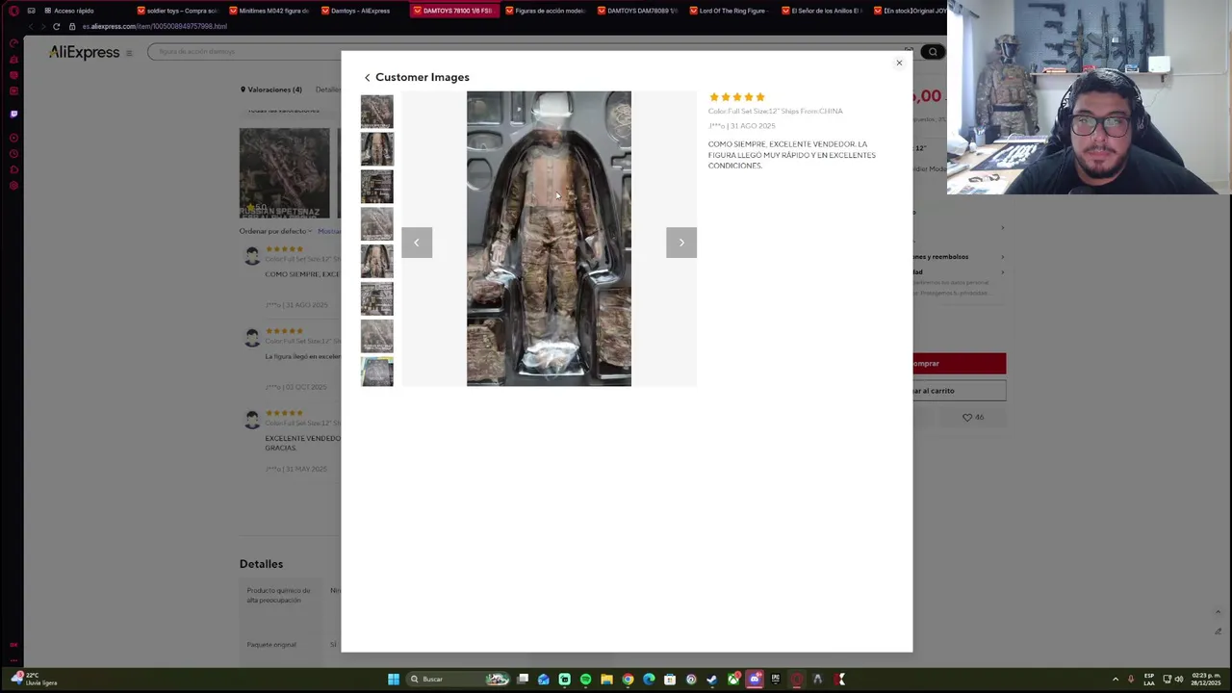This screenshot has height=693, width=1232.
Task: Open 'Figuras de acción modelo' tab
Action: (546, 11)
